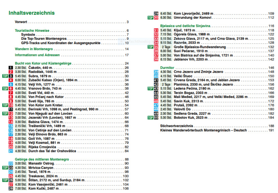Open 'Von Kotor zum Krstac' tour
278x193 pixels.
click(46, 105)
